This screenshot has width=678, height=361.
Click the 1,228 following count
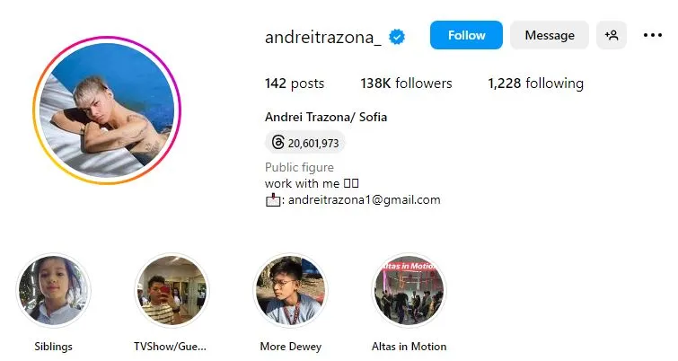(x=536, y=83)
